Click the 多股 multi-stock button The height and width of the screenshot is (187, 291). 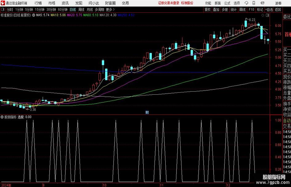coord(225,10)
